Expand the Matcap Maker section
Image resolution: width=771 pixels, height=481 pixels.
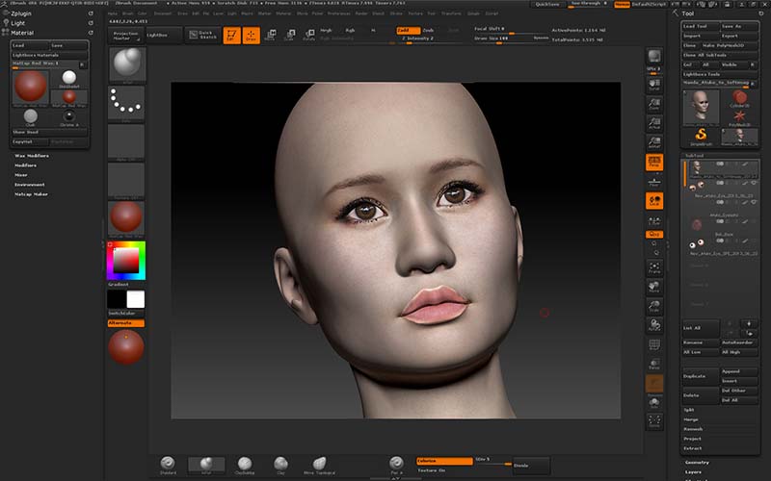[x=31, y=194]
